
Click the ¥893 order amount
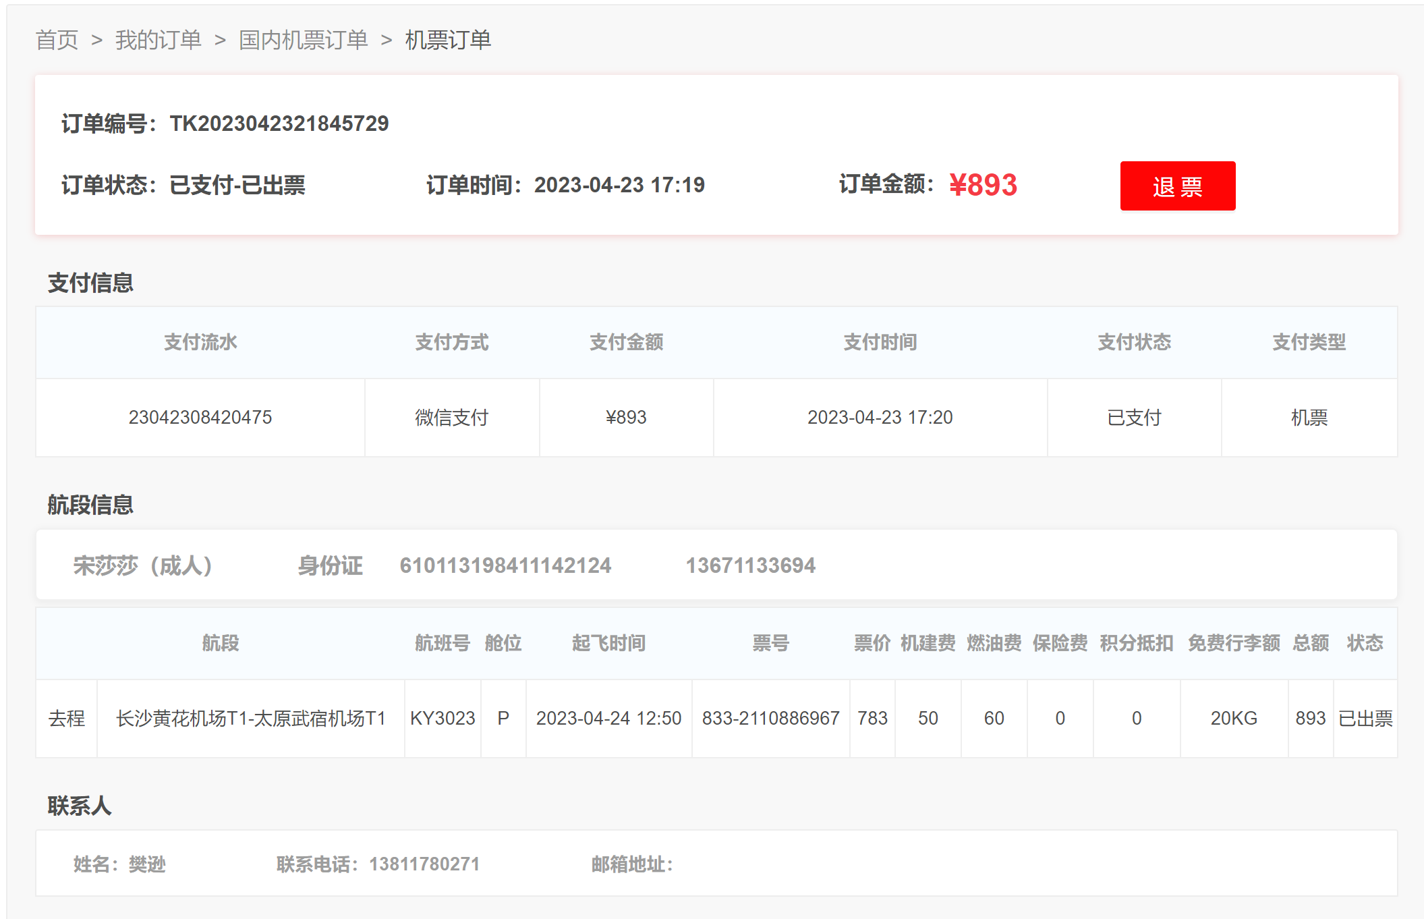coord(983,185)
